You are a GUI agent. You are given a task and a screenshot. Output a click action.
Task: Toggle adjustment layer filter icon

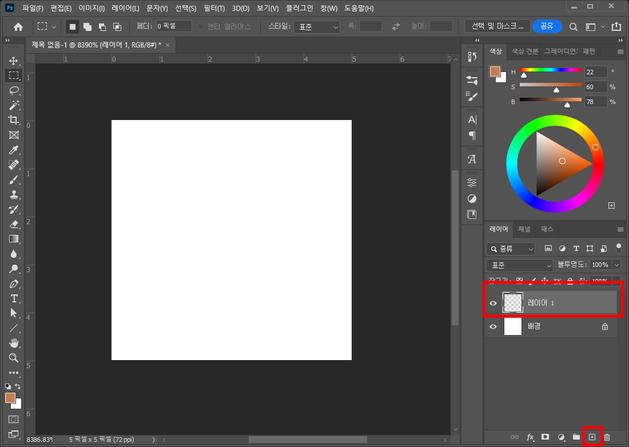pyautogui.click(x=563, y=249)
